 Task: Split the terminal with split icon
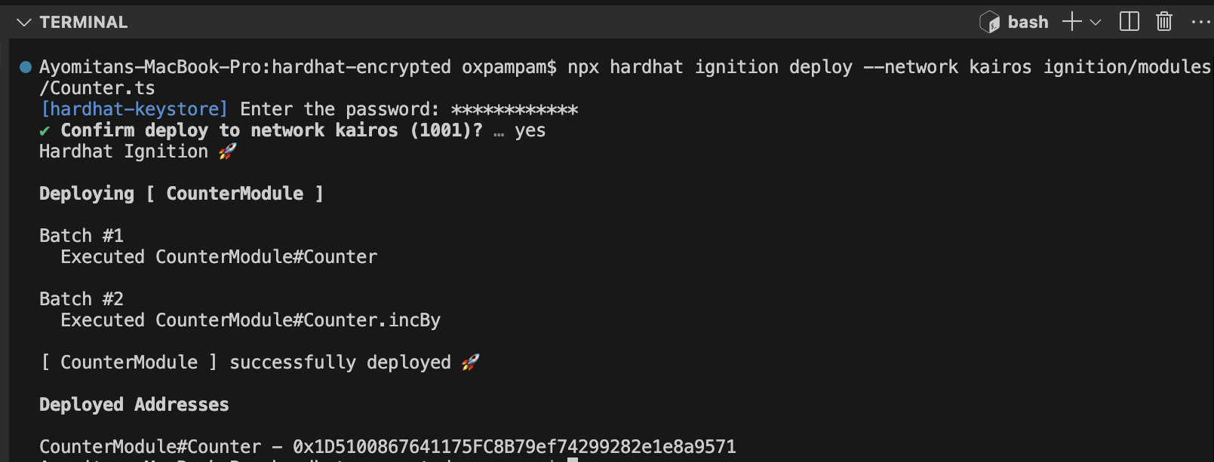1129,22
